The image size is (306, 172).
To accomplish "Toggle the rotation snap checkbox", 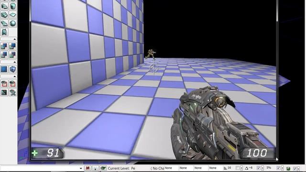I will 259,168.
